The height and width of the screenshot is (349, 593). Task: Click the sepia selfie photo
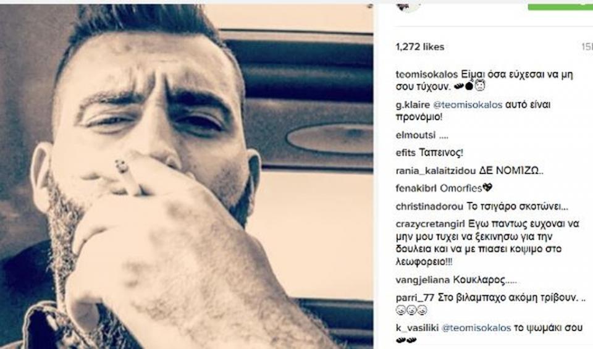click(x=187, y=177)
